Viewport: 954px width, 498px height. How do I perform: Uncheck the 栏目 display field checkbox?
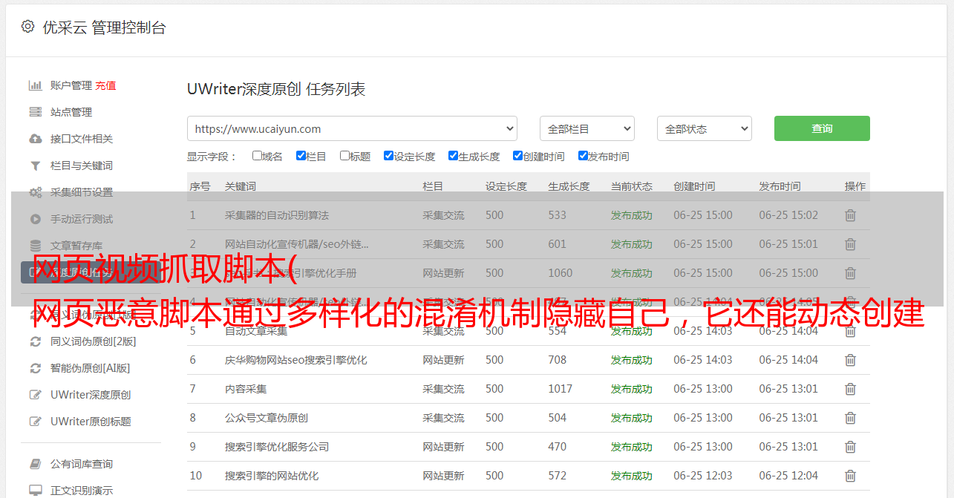301,156
